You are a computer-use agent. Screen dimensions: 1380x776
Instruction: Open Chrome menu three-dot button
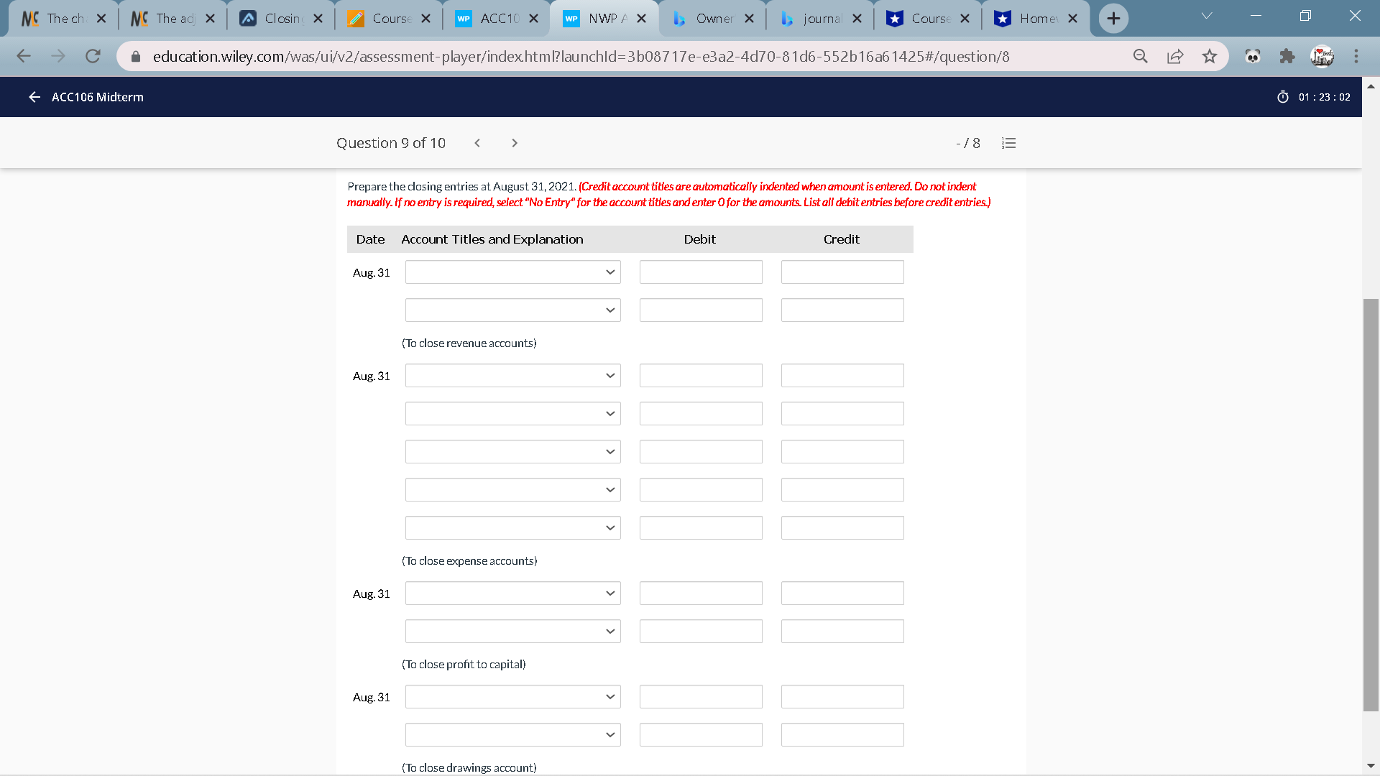[x=1356, y=56]
